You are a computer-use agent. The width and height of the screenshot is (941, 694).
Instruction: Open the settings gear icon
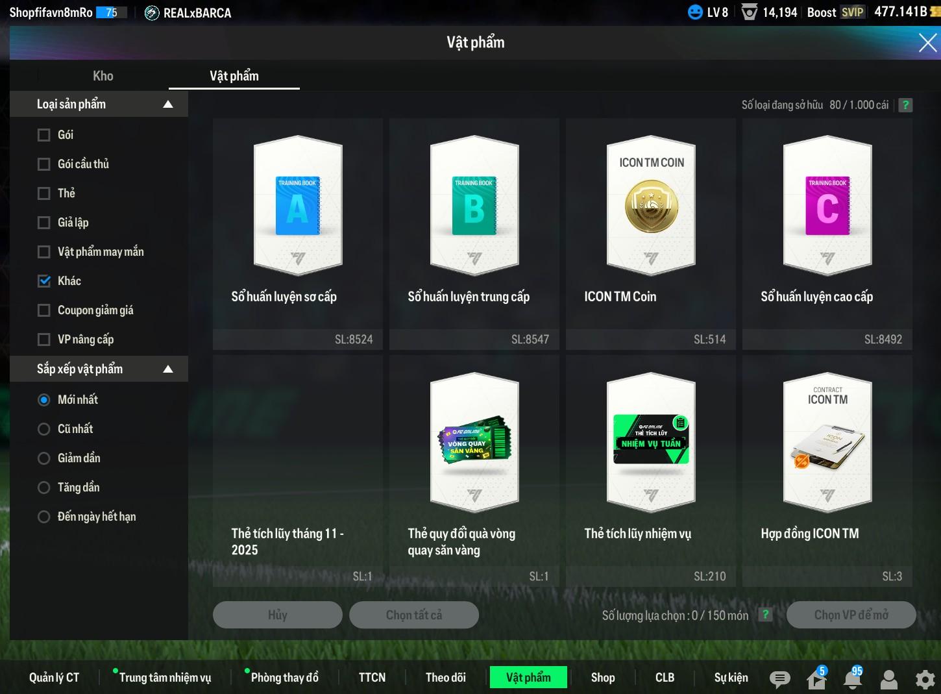click(x=925, y=679)
